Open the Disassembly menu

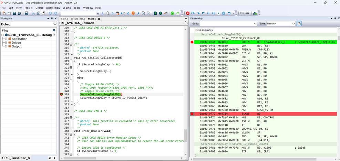pyautogui.click(x=53, y=8)
